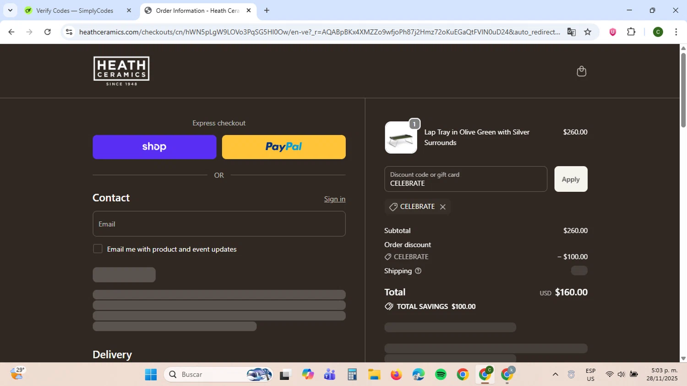Close the Order Information tab
The width and height of the screenshot is (687, 386).
tap(249, 11)
